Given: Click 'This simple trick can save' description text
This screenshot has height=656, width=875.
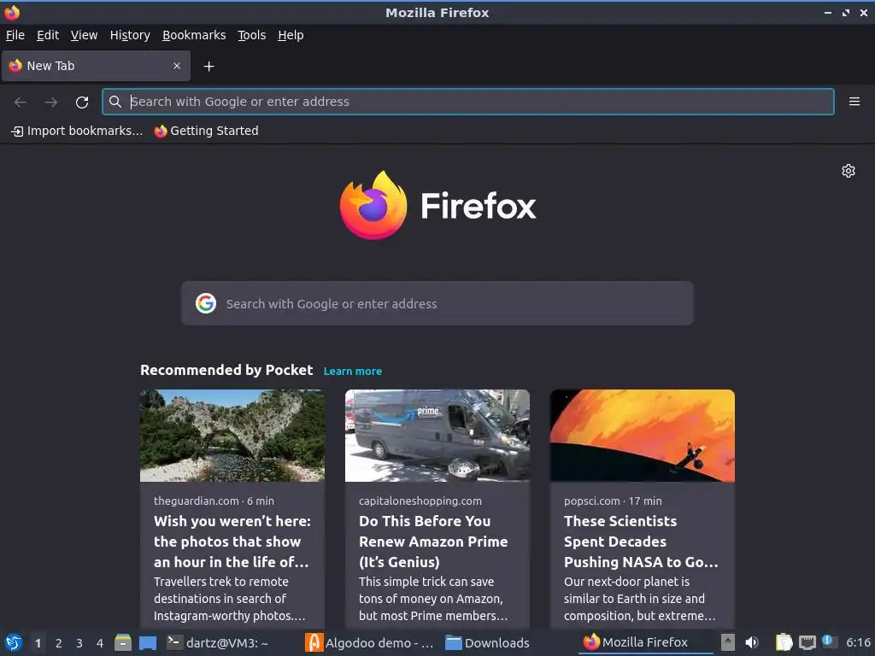Looking at the screenshot, I should (426, 582).
